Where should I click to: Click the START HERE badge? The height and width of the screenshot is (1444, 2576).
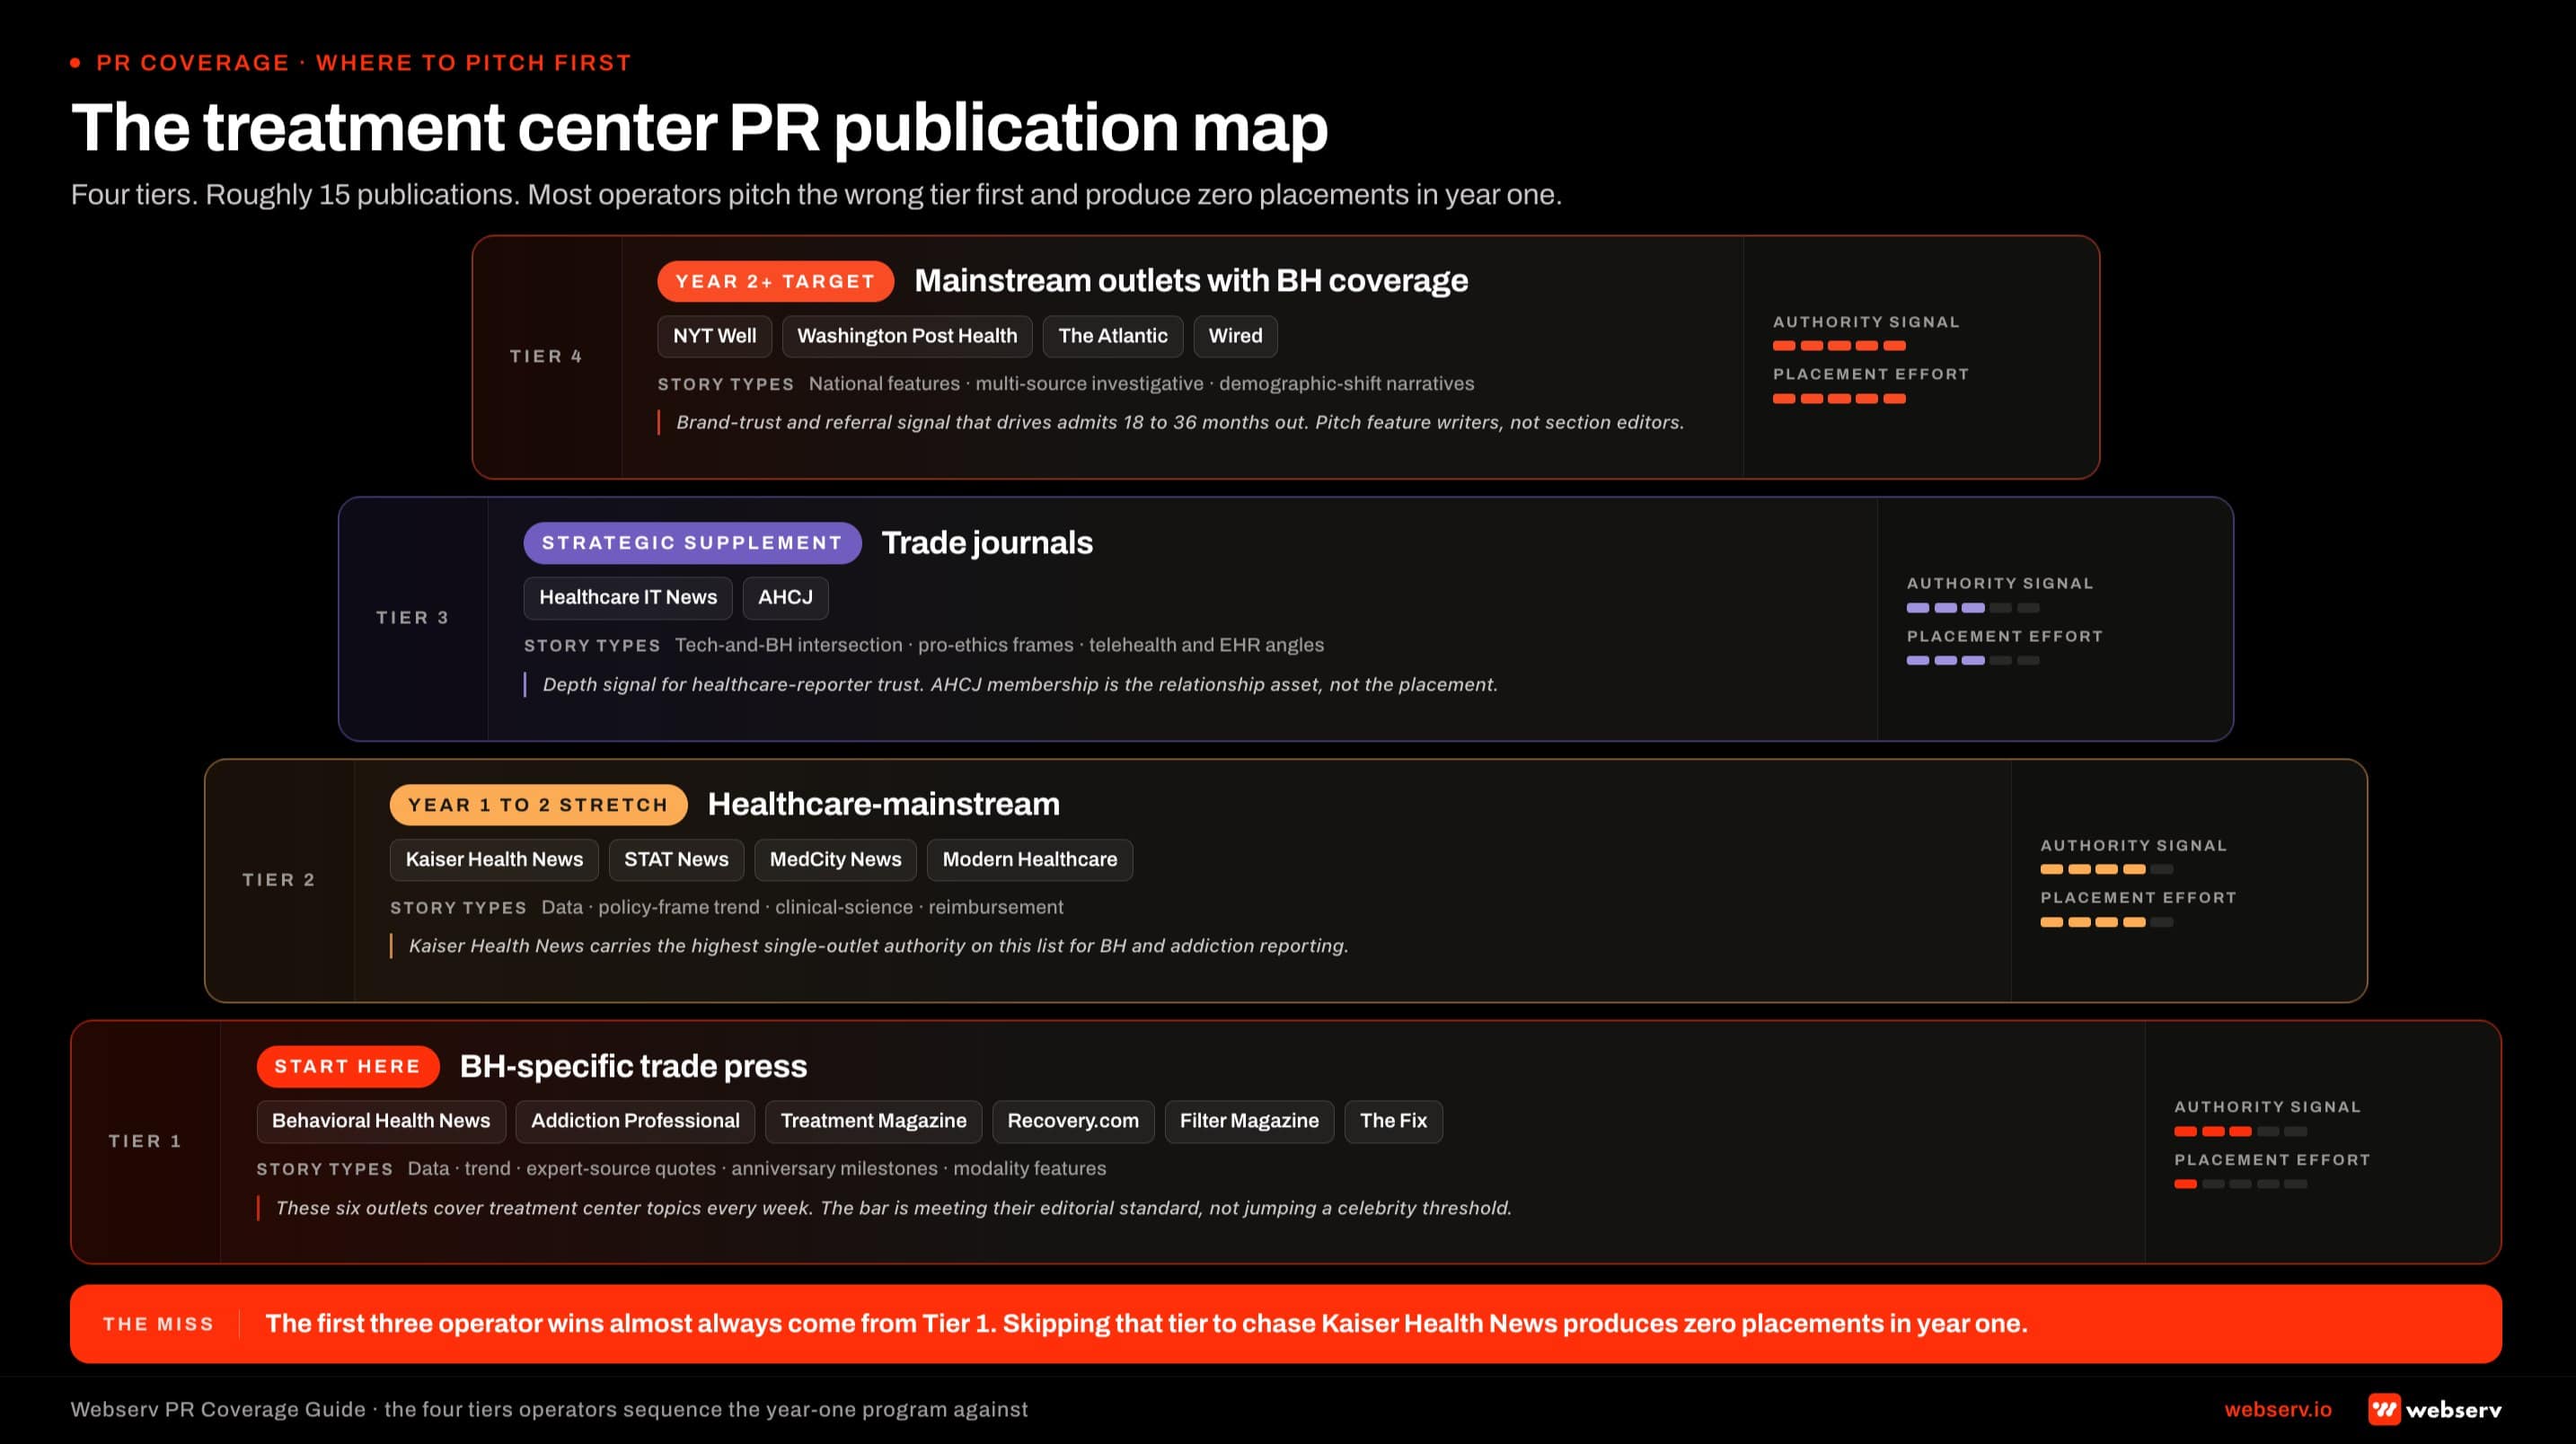(347, 1066)
